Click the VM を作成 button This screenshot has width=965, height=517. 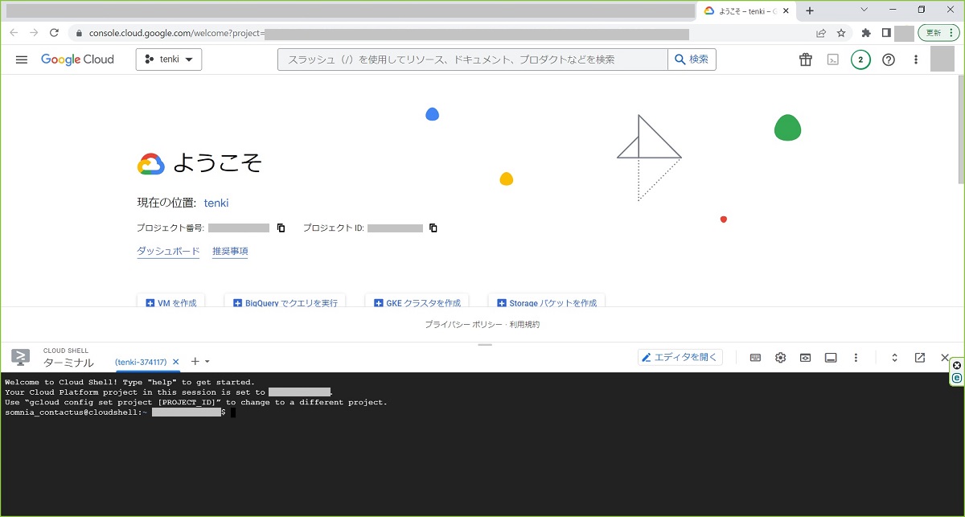pos(171,303)
